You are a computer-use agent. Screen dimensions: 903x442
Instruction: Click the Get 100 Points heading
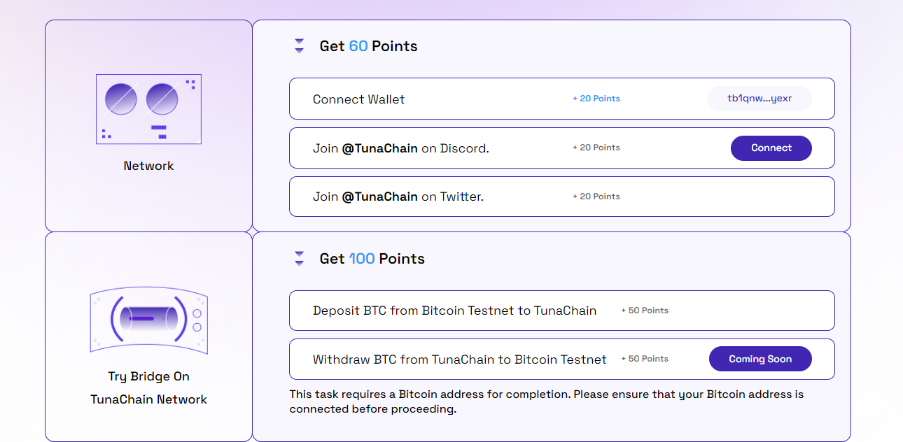(372, 259)
